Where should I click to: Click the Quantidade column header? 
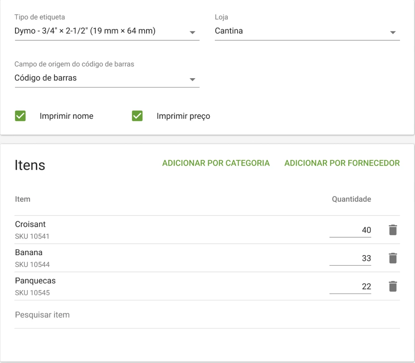351,199
